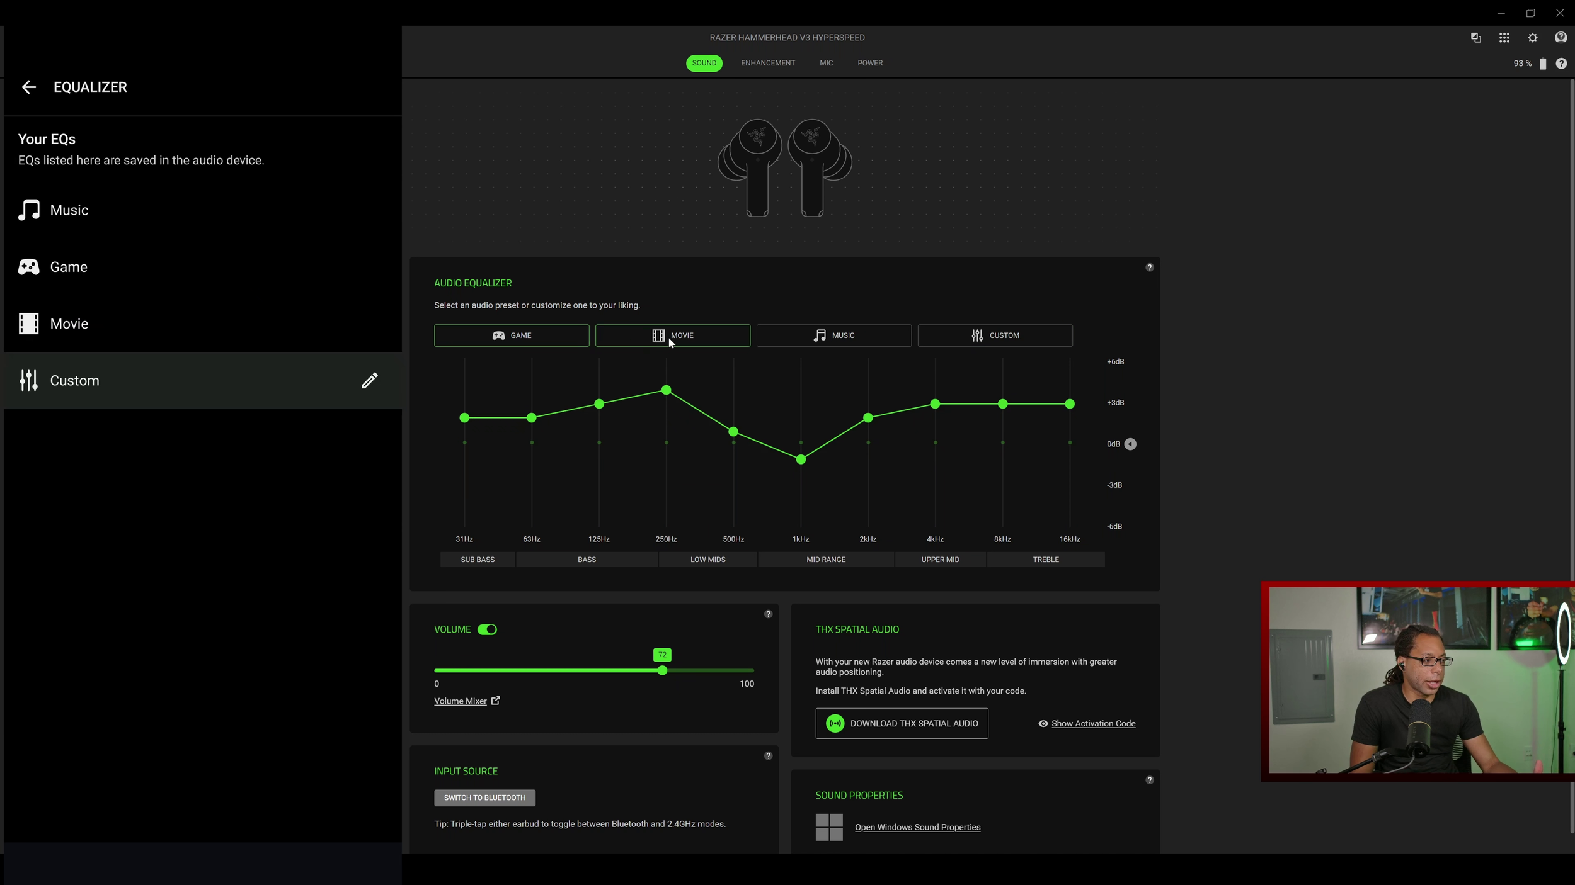Switch to the Power tab
Image resolution: width=1575 pixels, height=885 pixels.
coord(870,63)
